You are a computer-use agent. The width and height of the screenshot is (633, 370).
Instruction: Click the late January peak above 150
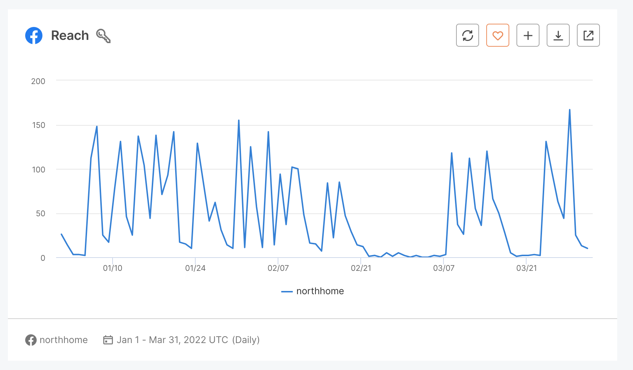coord(239,120)
